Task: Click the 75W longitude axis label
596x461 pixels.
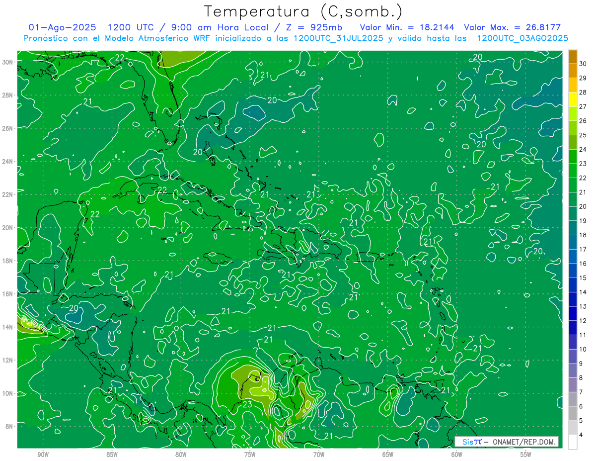Action: 250,455
